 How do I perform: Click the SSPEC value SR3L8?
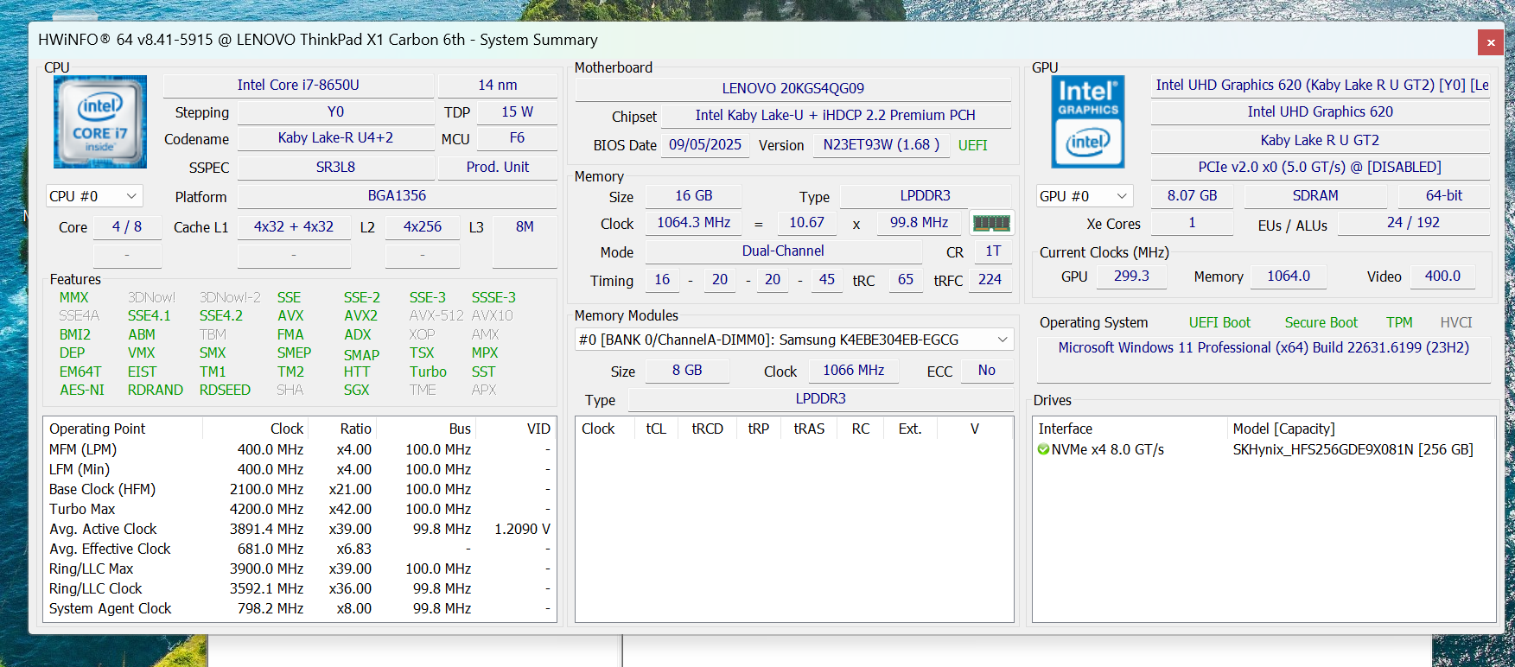[x=335, y=167]
